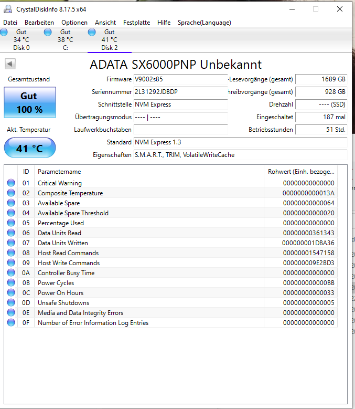
Task: Select the Unsafe Shutdowns parameter name
Action: click(x=63, y=303)
